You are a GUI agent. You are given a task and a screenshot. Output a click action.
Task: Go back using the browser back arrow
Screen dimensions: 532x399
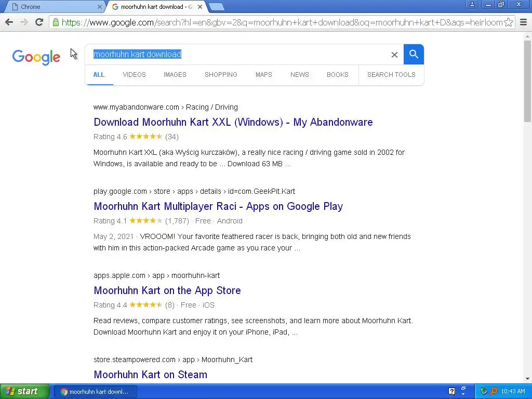pyautogui.click(x=9, y=22)
